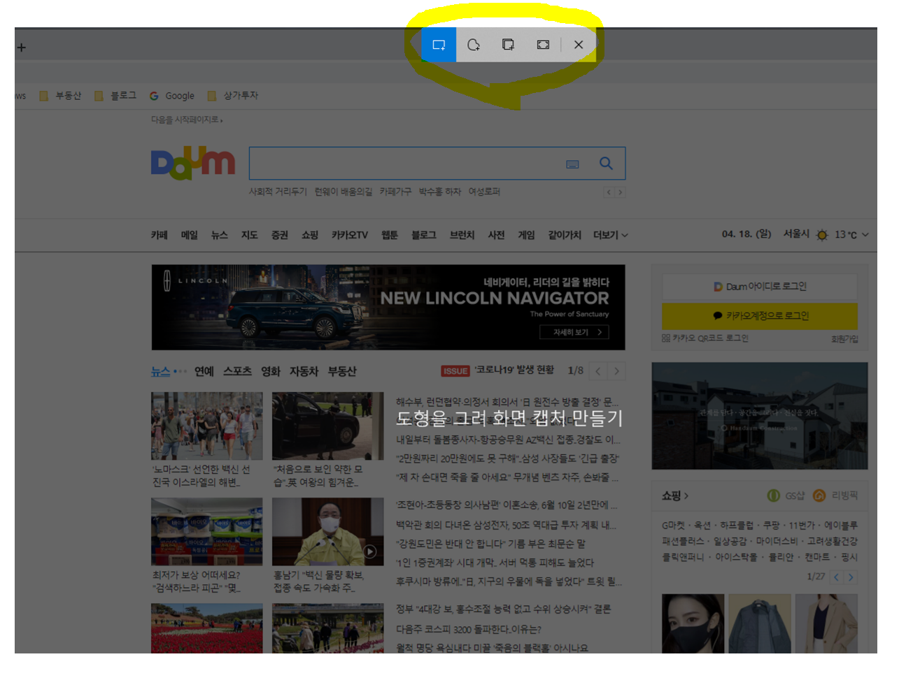This screenshot has width=906, height=687.
Task: Click the house advertisement image
Action: [760, 416]
